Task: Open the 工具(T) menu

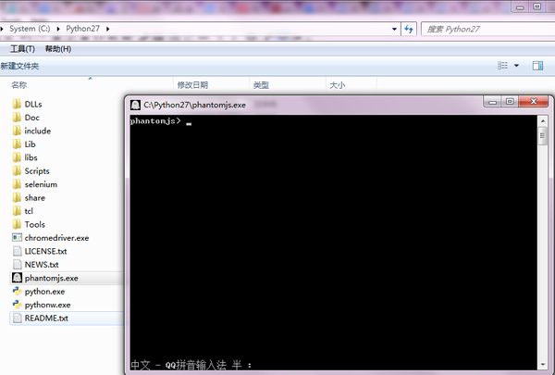Action: 22,49
